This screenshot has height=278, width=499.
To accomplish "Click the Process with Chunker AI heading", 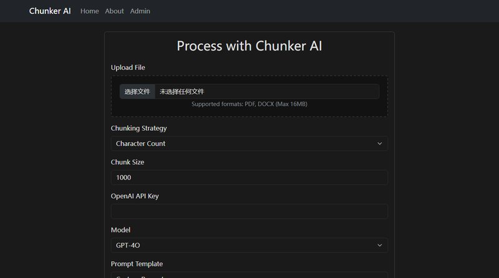I will click(249, 46).
